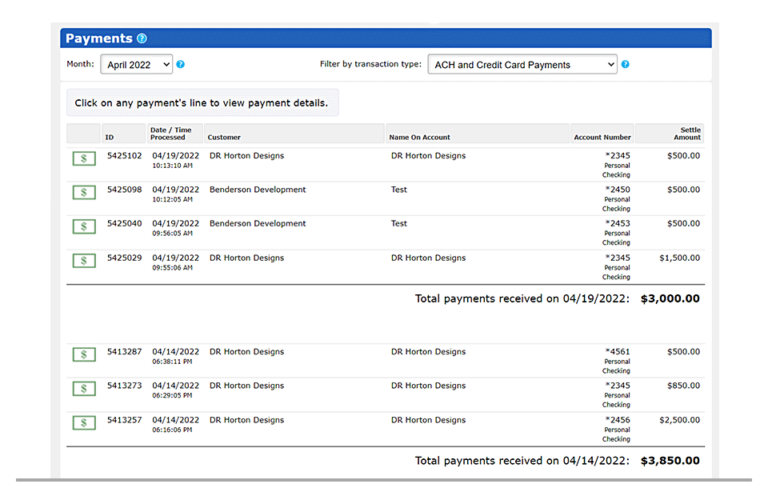Select the dollar icon beside payment 5425040
Screen dimensions: 768x504
click(83, 226)
